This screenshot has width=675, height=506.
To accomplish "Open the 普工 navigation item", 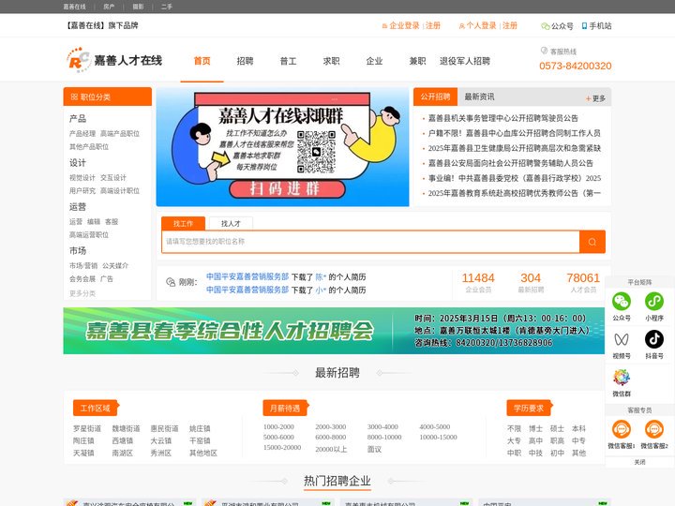I will tap(288, 61).
